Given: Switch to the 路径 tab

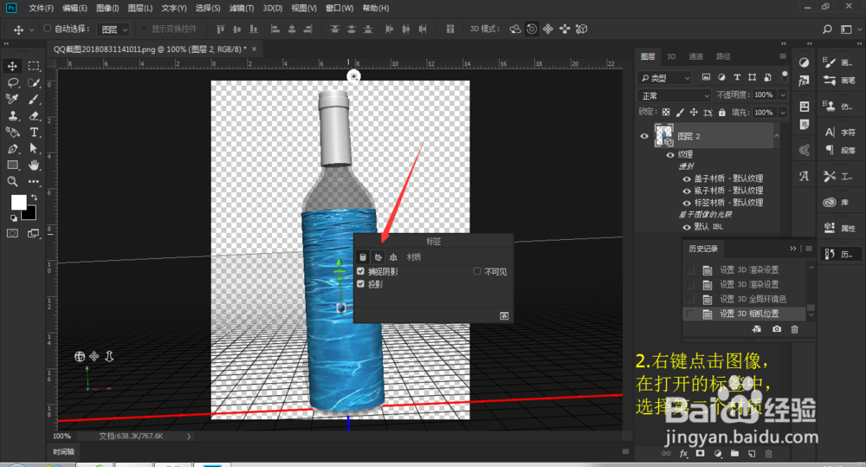Looking at the screenshot, I should pyautogui.click(x=723, y=56).
